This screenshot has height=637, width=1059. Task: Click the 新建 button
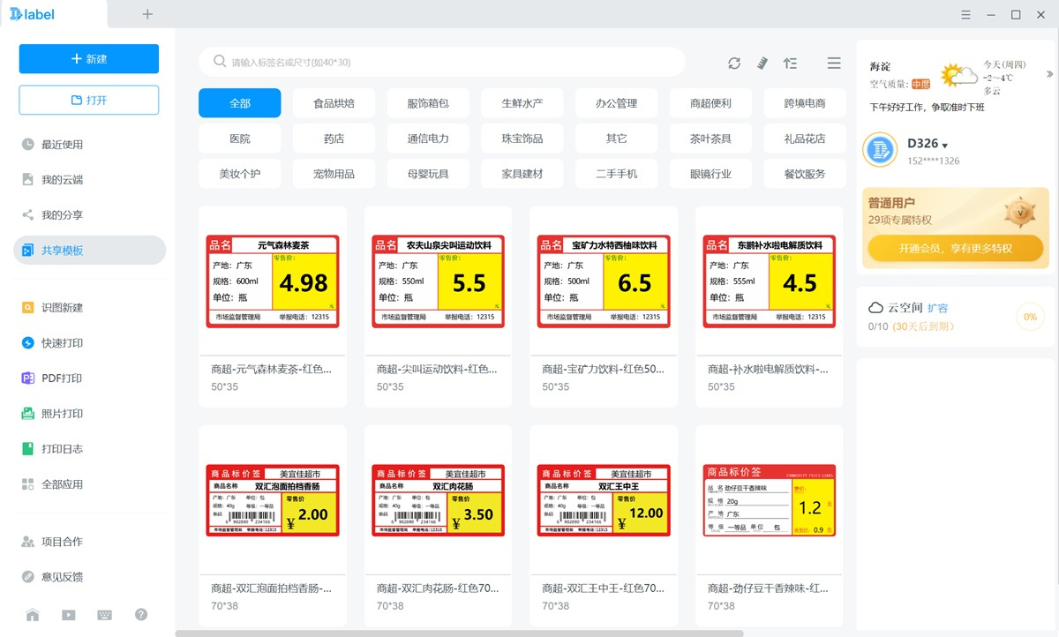[x=89, y=59]
